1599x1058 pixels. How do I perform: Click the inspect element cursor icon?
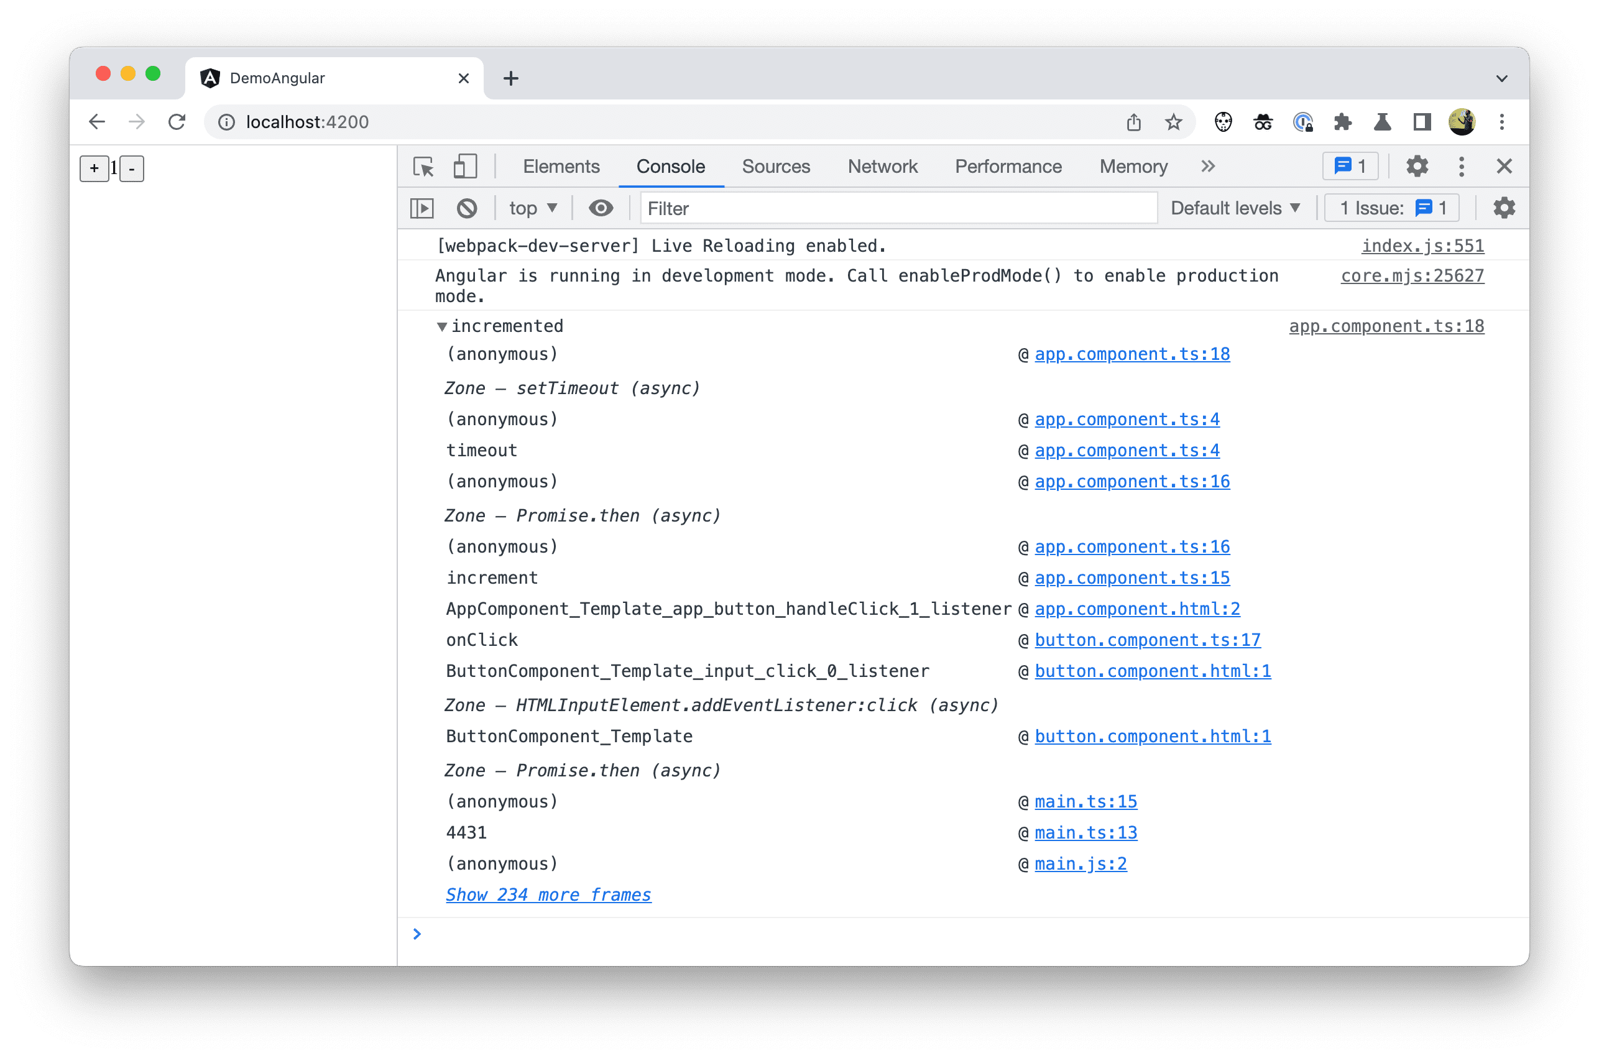pos(424,167)
